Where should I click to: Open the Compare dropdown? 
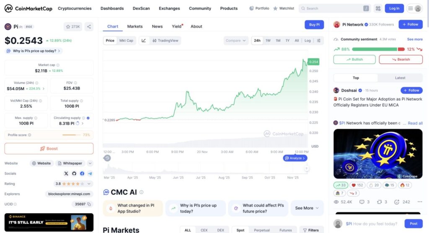(x=236, y=41)
